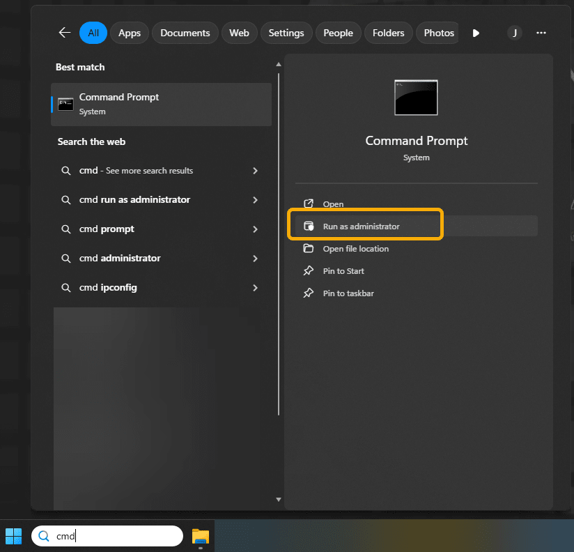Click search icon beside 'cmd run as administrator'
The width and height of the screenshot is (574, 552).
[66, 200]
